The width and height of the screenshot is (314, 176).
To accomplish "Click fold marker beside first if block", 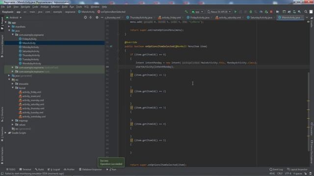I will click(x=118, y=59).
